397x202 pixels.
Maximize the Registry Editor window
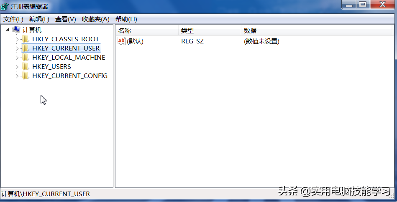click(x=363, y=5)
